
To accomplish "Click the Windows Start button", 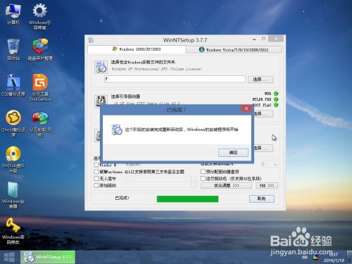I will point(9,257).
